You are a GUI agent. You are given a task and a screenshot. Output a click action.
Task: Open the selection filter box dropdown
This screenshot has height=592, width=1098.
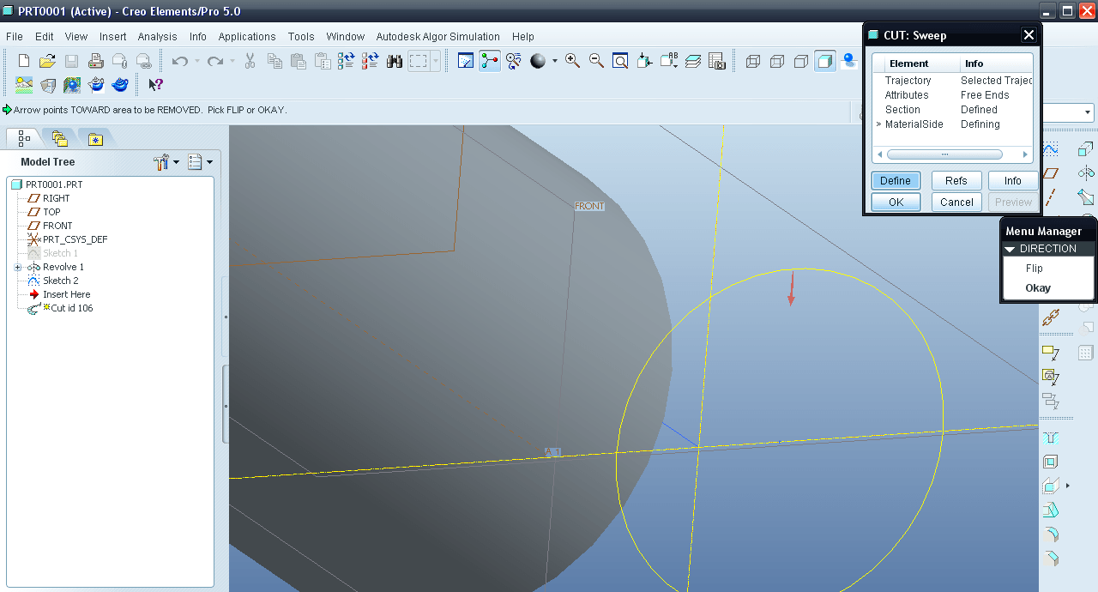click(x=1088, y=112)
